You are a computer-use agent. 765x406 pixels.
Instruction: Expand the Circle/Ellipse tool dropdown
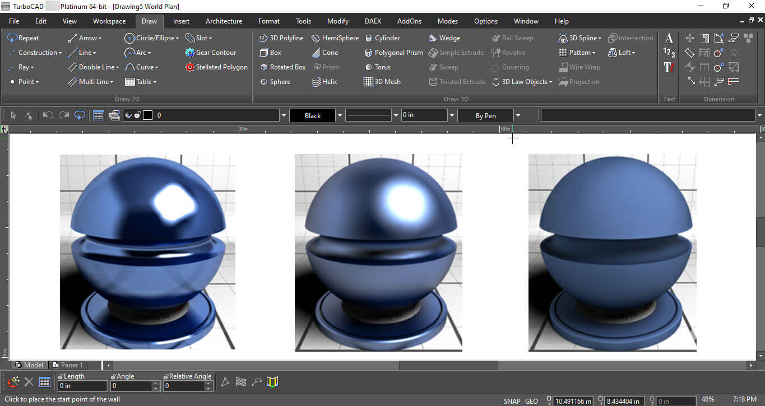[x=177, y=38]
